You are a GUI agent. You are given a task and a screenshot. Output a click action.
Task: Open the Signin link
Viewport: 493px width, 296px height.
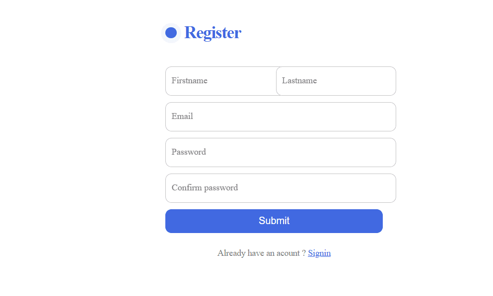[319, 253]
